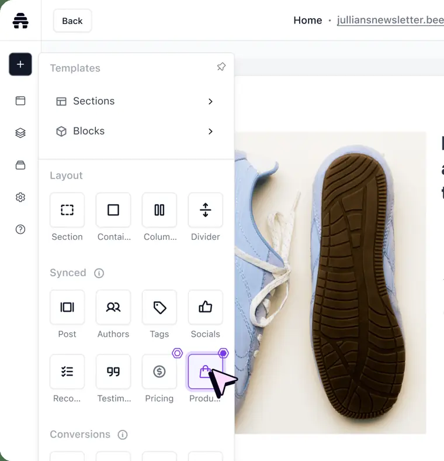
Task: Insert a Columns layout element
Action: click(x=159, y=210)
